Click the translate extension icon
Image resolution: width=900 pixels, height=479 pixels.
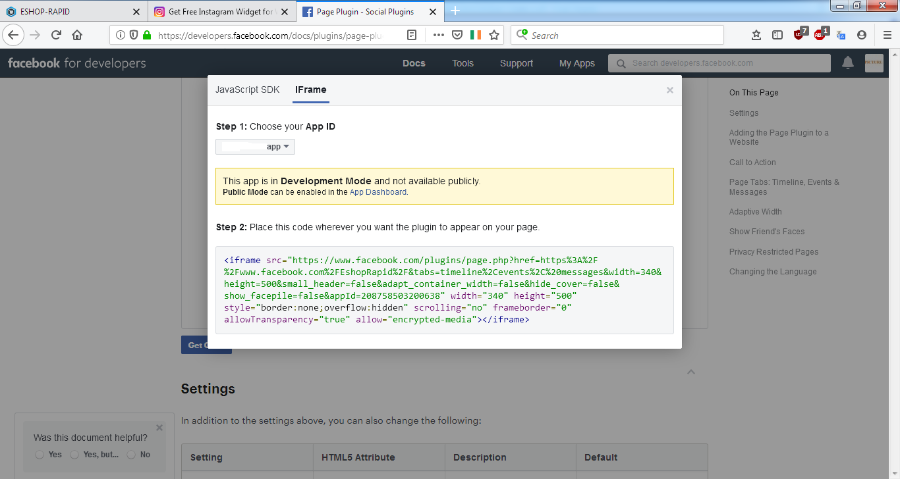click(x=841, y=35)
